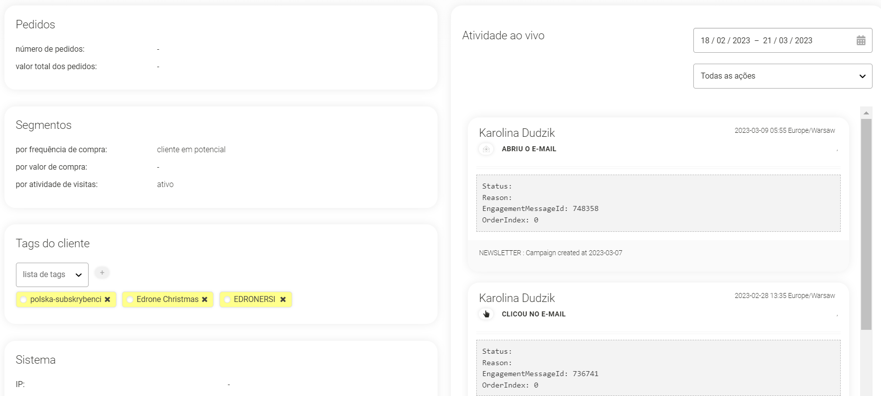Toggle circle on polska-subskrybenci tag
Viewport: 881px width, 396px height.
(x=23, y=299)
